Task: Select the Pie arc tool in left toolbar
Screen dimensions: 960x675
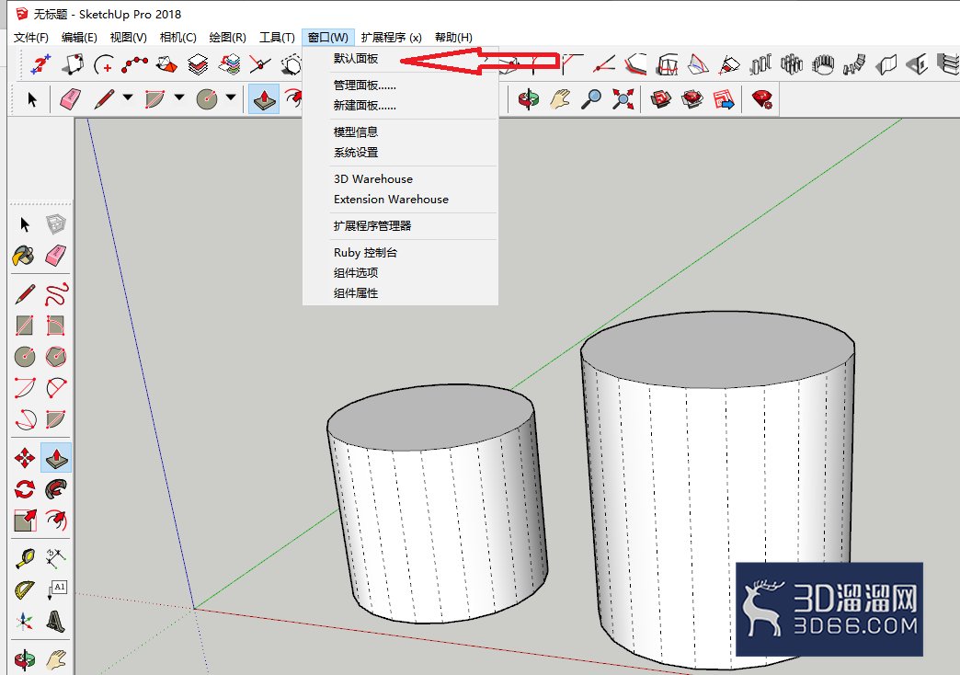Action: 56,419
